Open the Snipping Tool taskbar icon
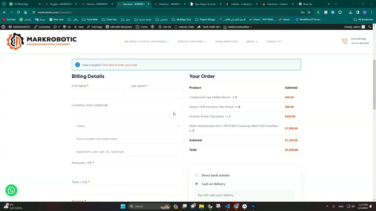The image size is (376, 211). click(219, 206)
